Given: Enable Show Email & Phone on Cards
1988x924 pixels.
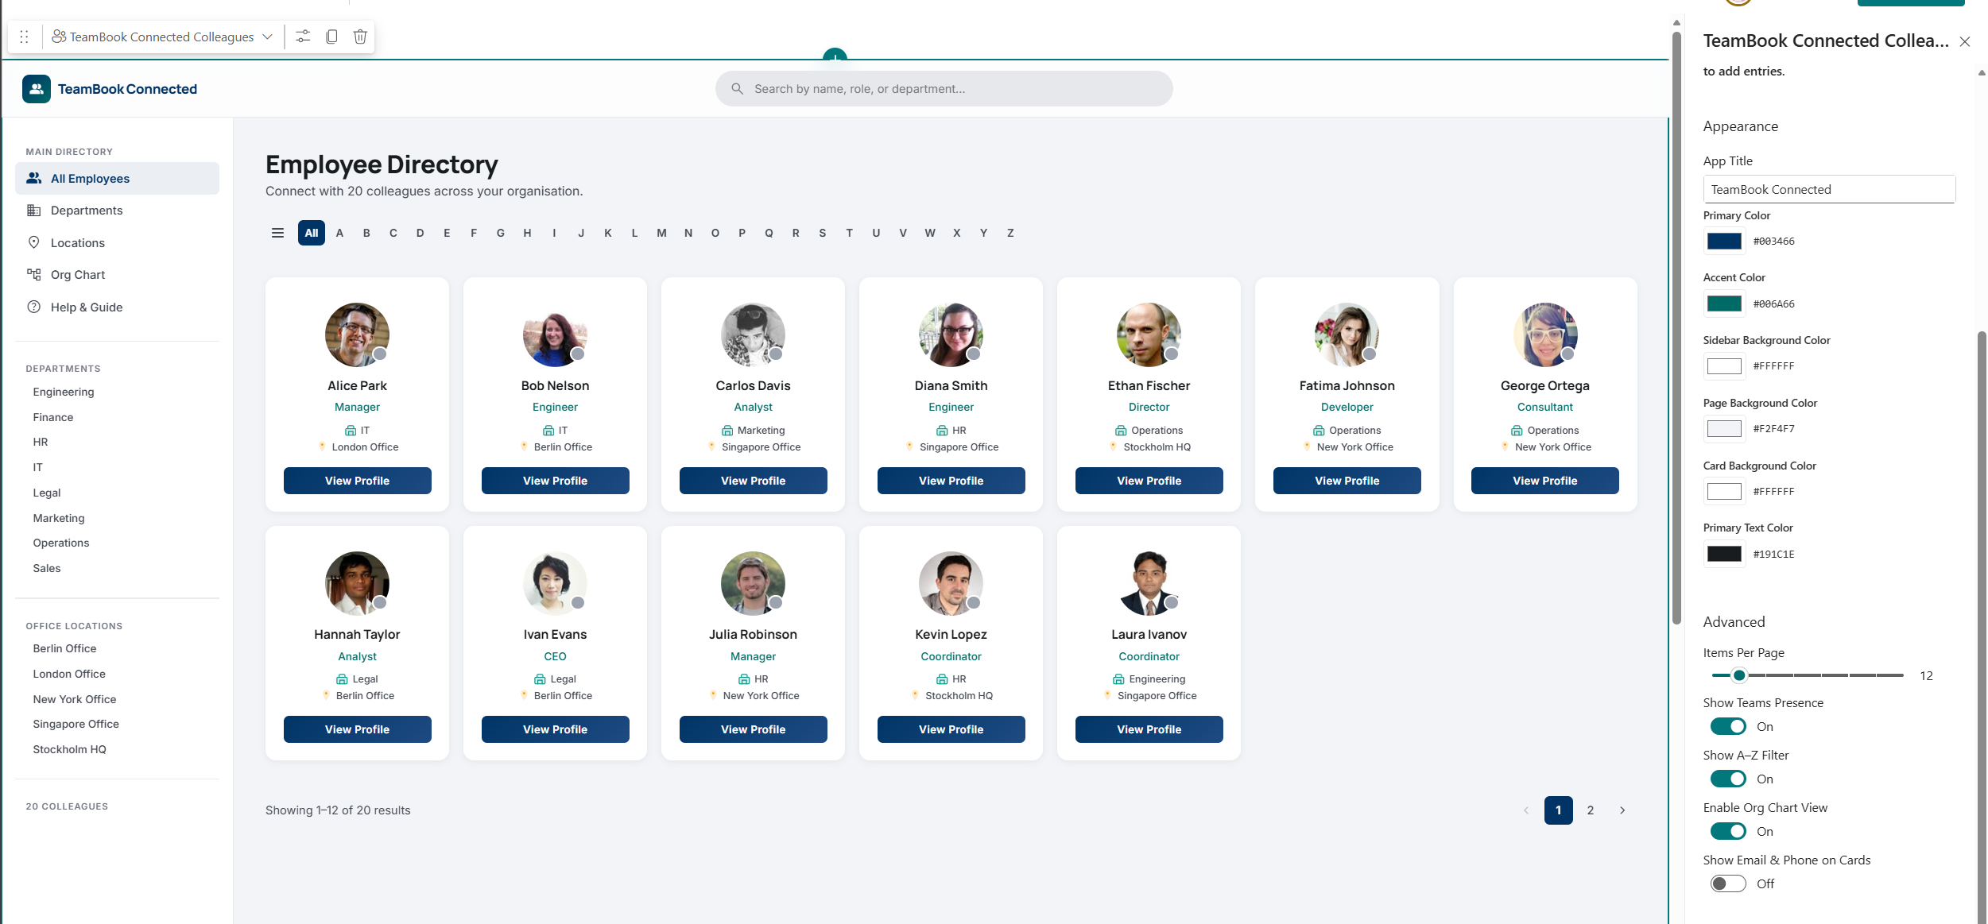Looking at the screenshot, I should (1728, 883).
